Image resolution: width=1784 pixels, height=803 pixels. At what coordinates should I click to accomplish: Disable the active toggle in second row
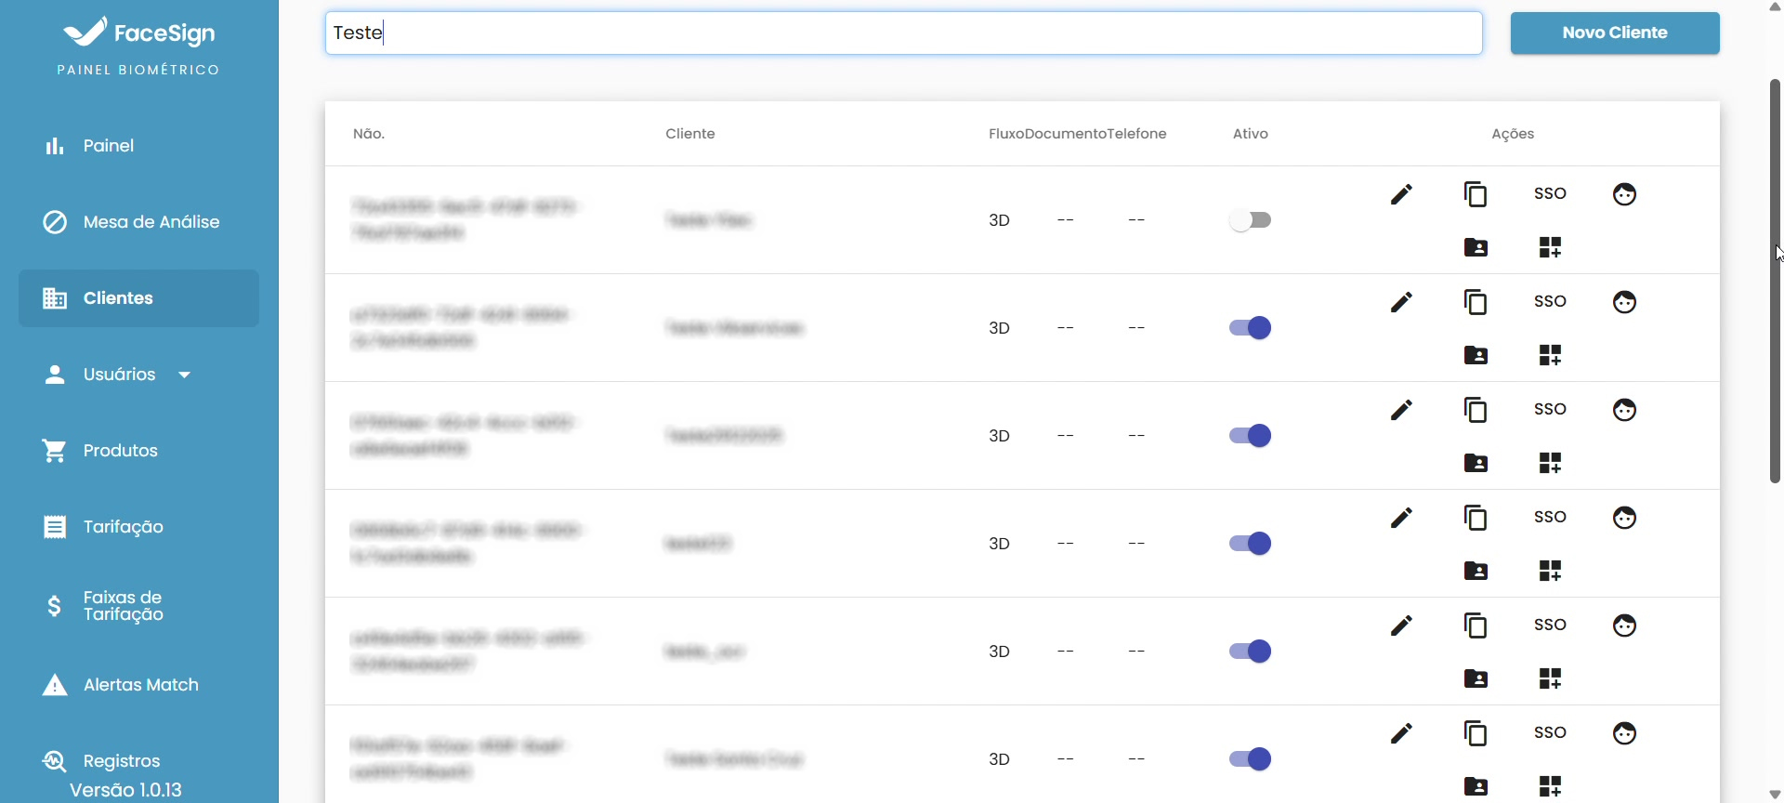(x=1250, y=328)
